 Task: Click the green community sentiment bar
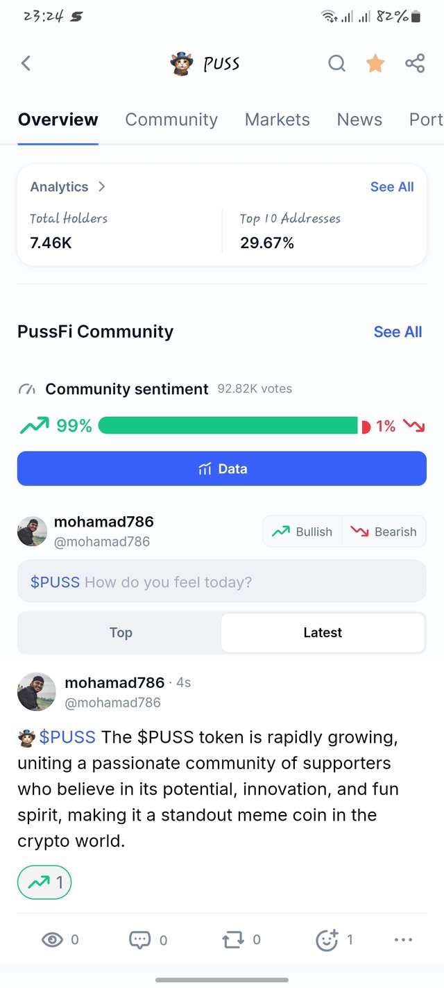click(x=228, y=425)
